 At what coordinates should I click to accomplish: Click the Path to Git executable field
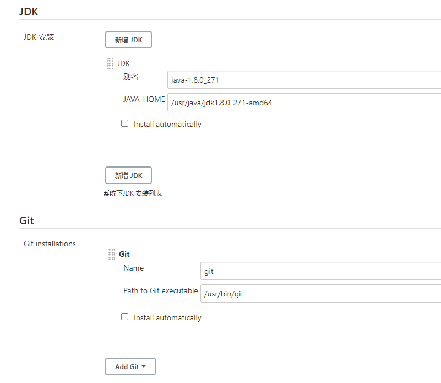coord(319,294)
